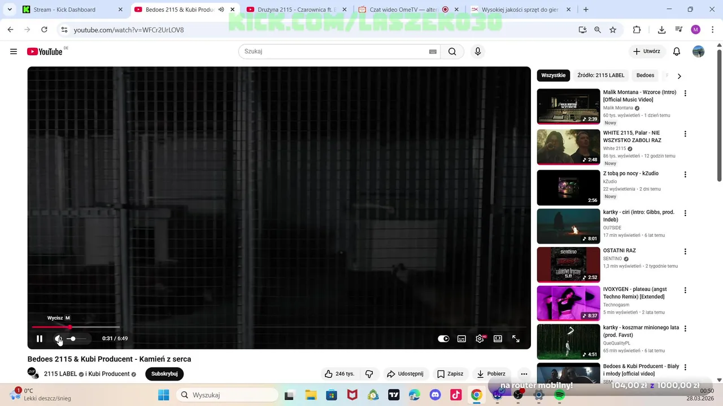Mute the video via the speaker icon
This screenshot has height=406, width=723.
[58, 339]
